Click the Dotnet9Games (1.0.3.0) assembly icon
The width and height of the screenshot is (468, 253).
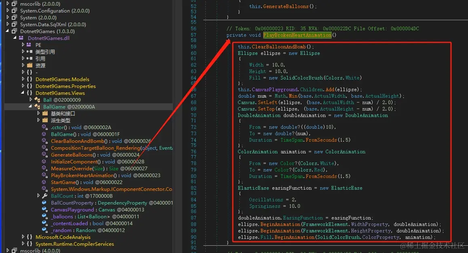click(14, 31)
